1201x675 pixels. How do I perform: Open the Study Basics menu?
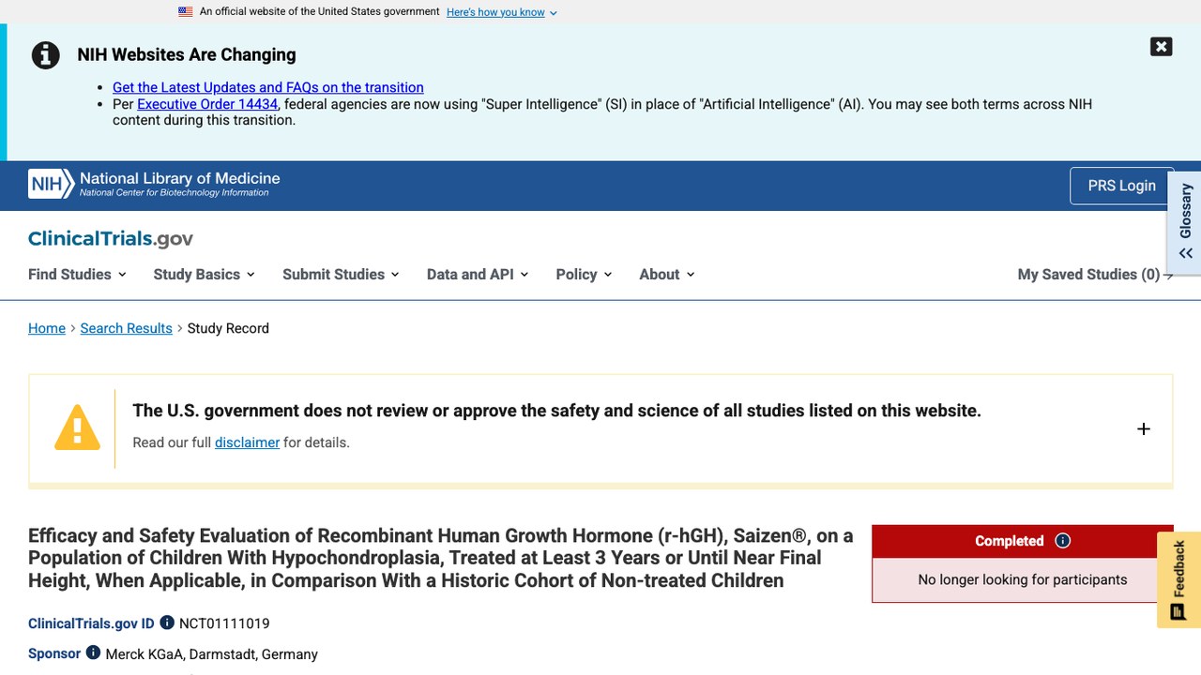(205, 275)
